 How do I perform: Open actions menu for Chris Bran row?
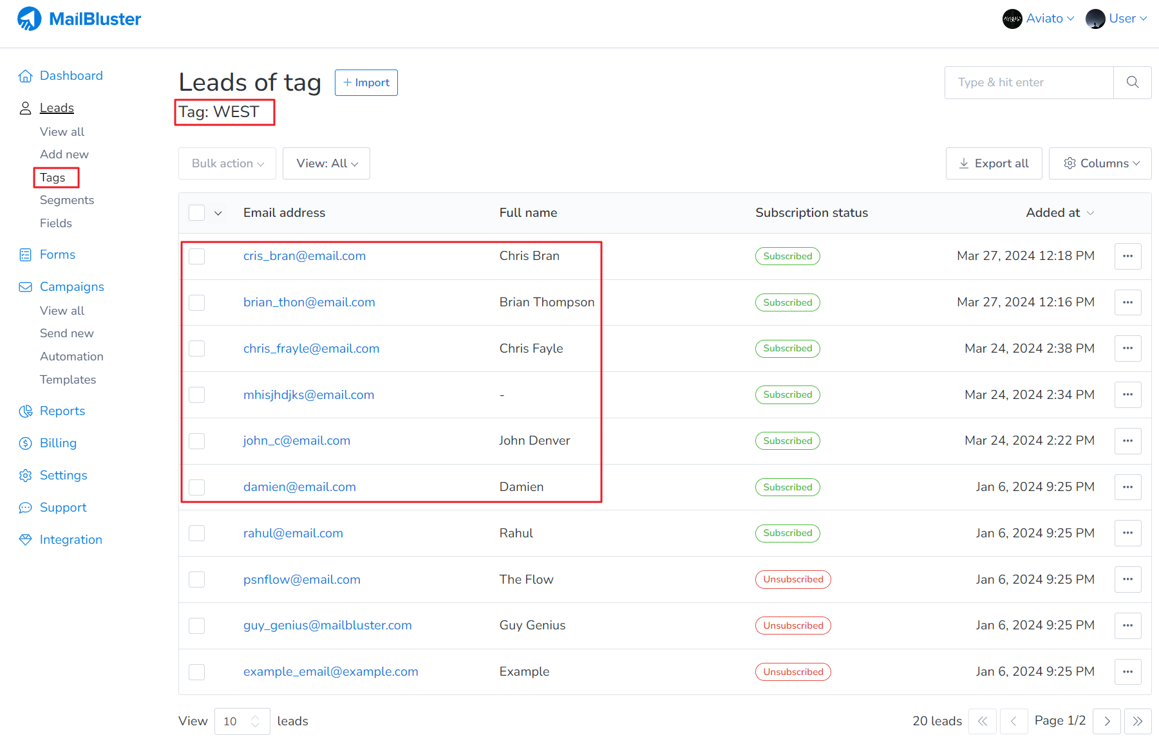(1127, 256)
